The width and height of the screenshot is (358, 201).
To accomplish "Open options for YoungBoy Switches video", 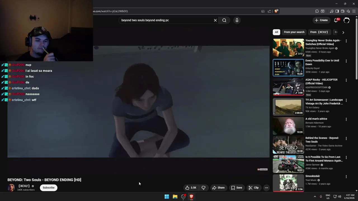I will click(x=346, y=41).
